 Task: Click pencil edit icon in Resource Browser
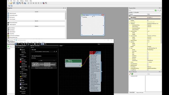(x=130, y=74)
